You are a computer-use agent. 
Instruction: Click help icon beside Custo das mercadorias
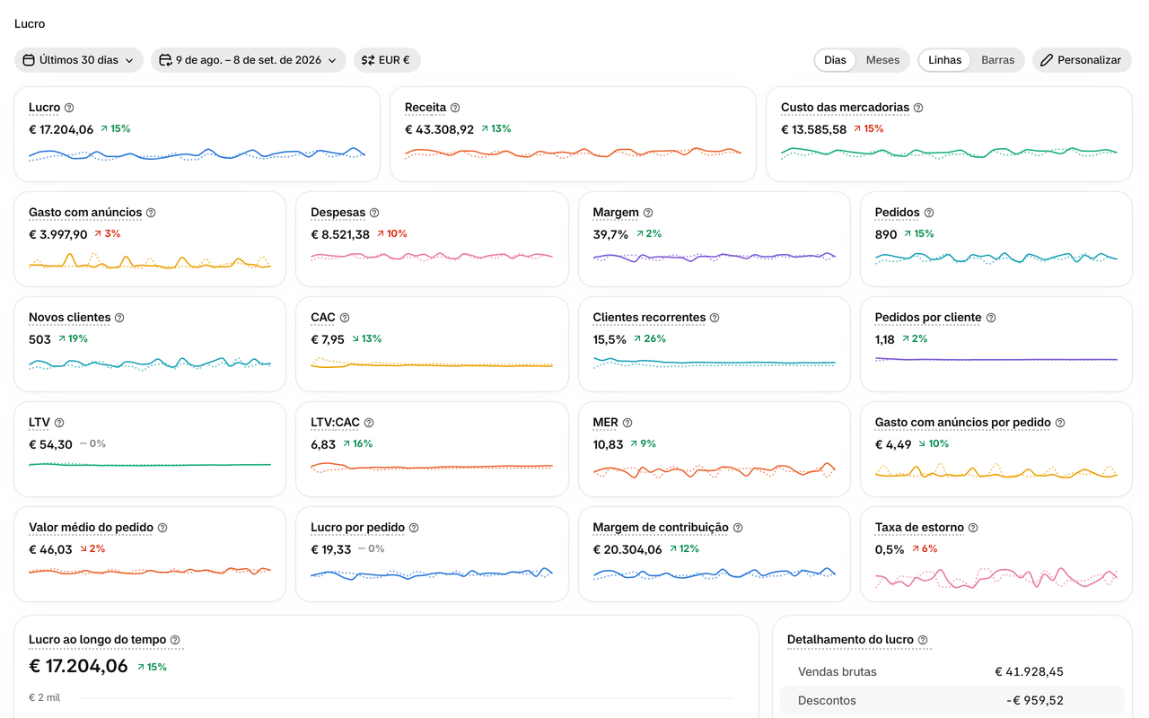pyautogui.click(x=918, y=108)
